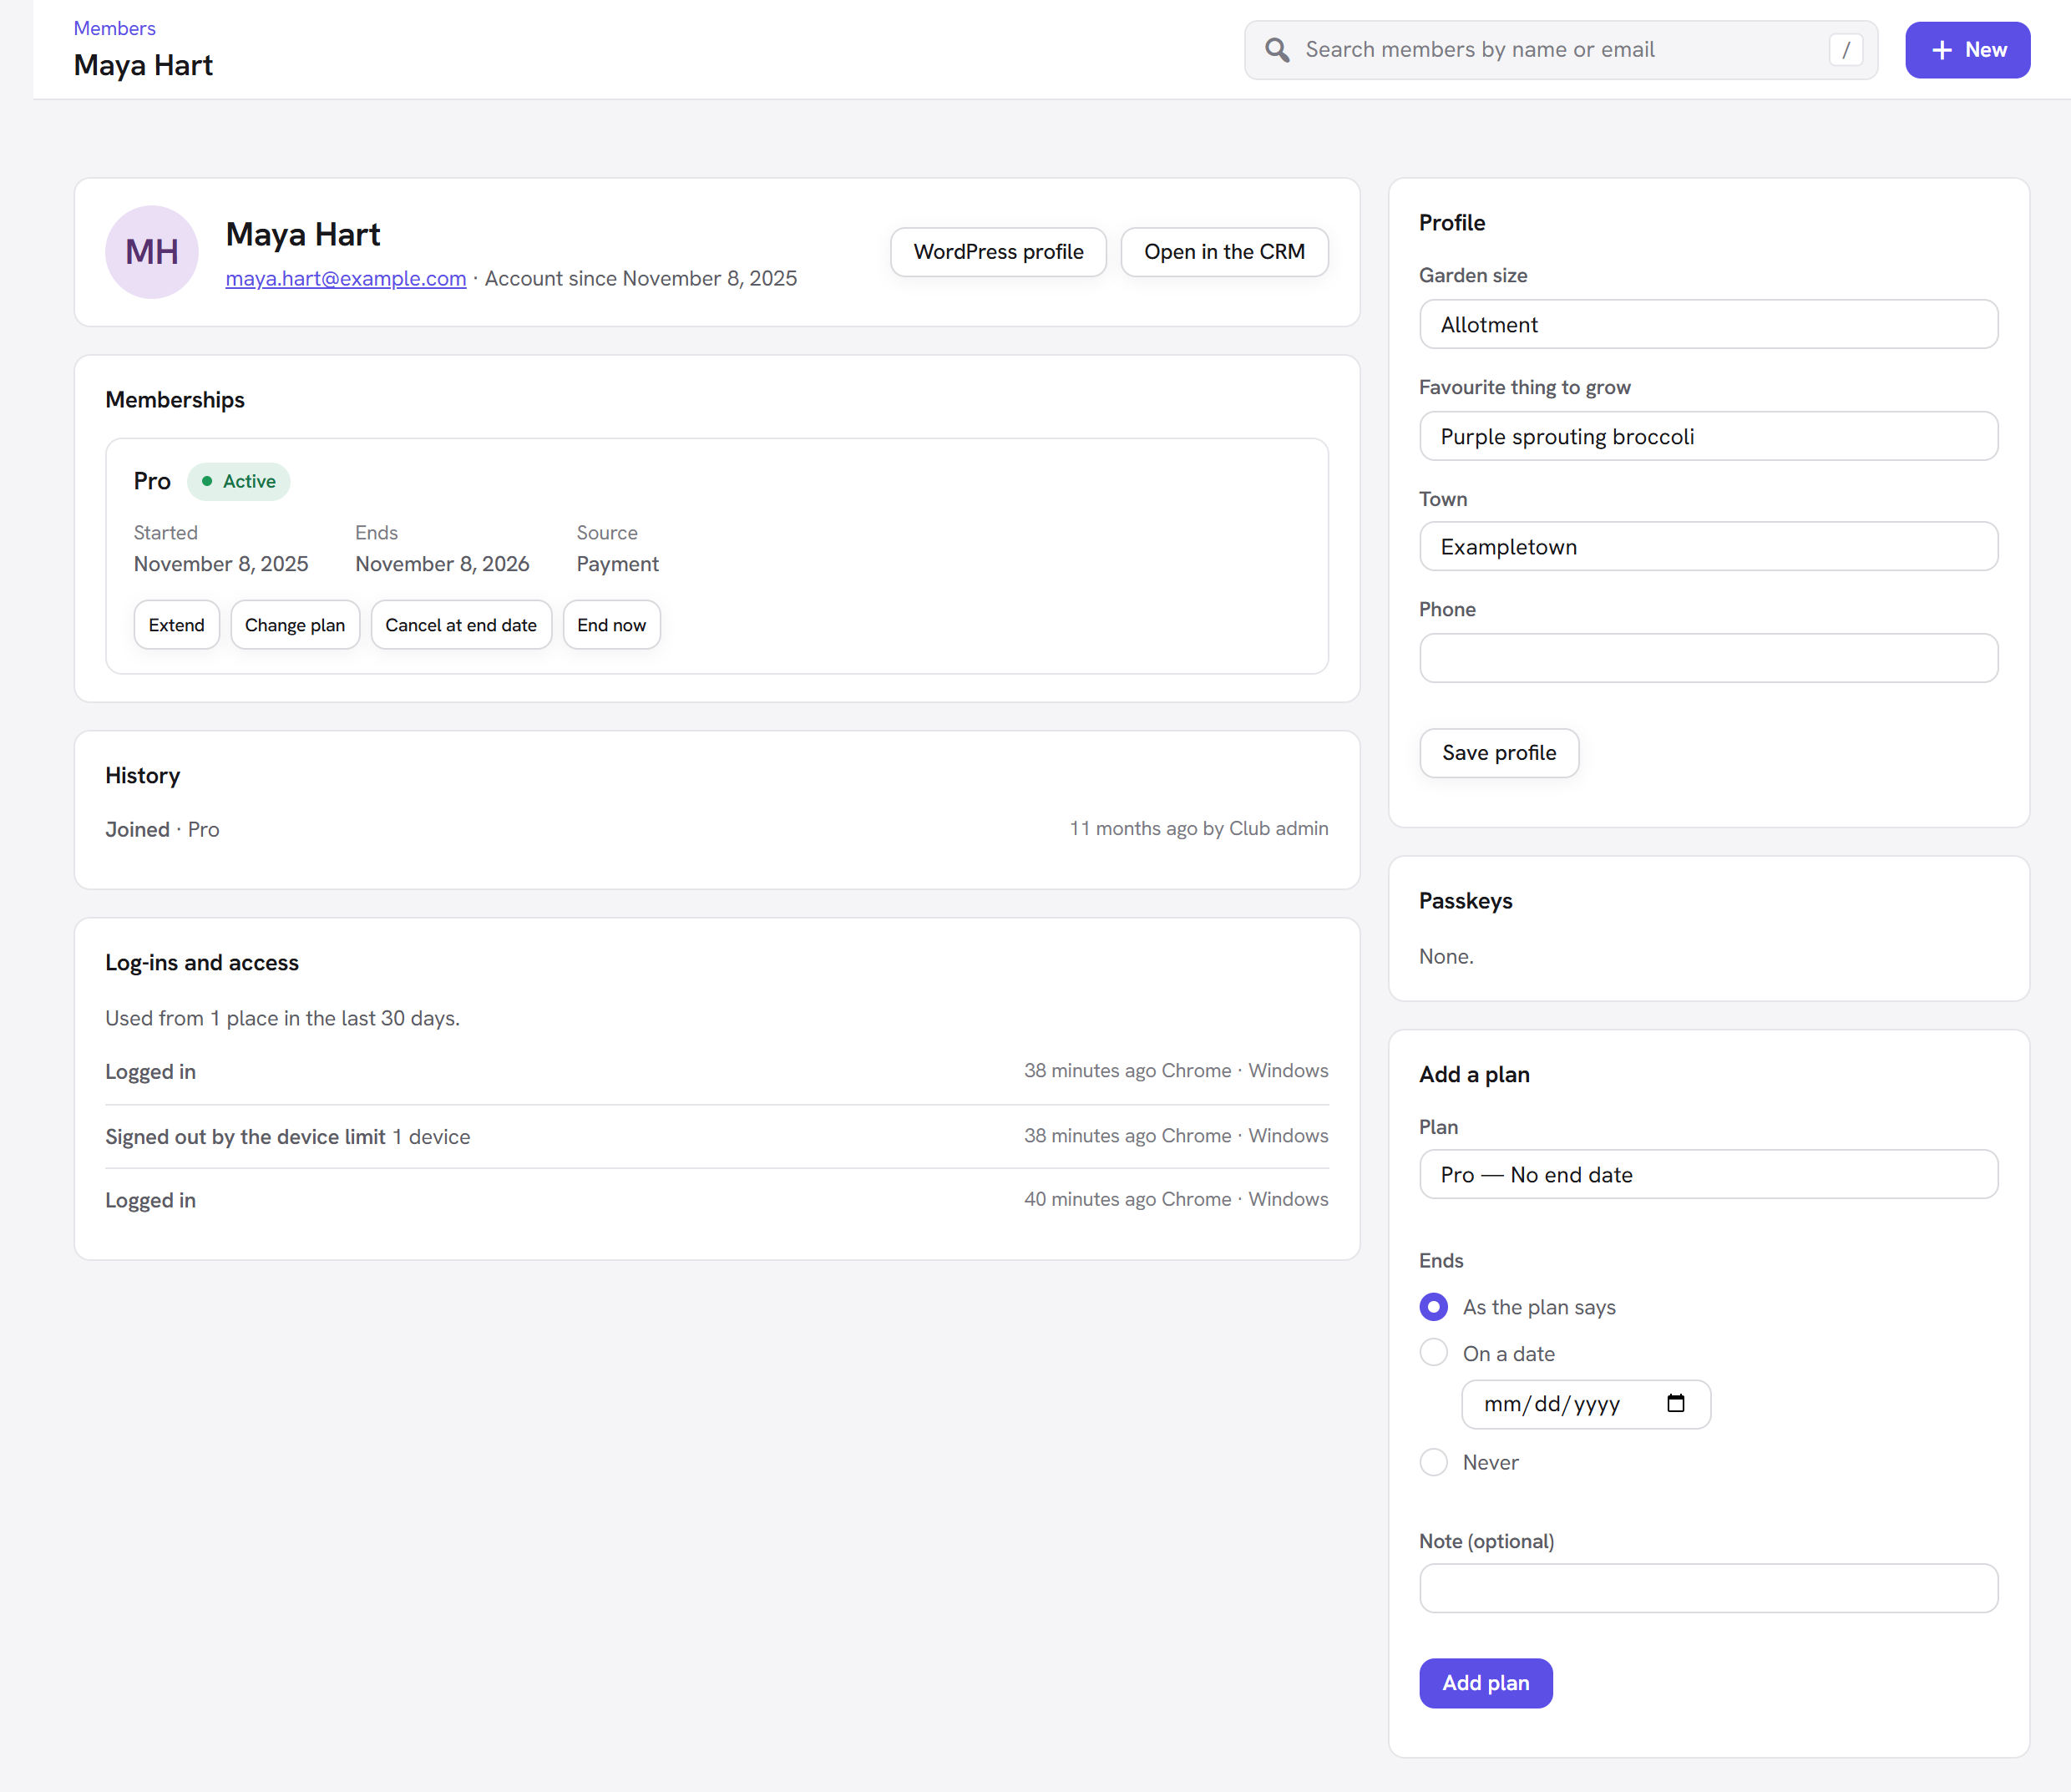Screen dimensions: 2071x1792
Task: Open the date picker calendar icon
Action: 1676,1403
